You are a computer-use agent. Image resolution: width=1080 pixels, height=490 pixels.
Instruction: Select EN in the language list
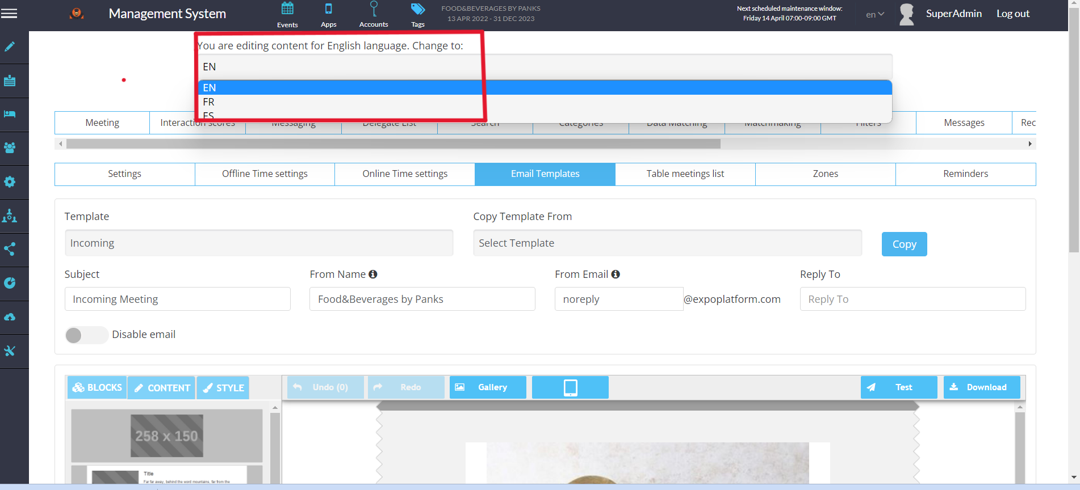[545, 87]
